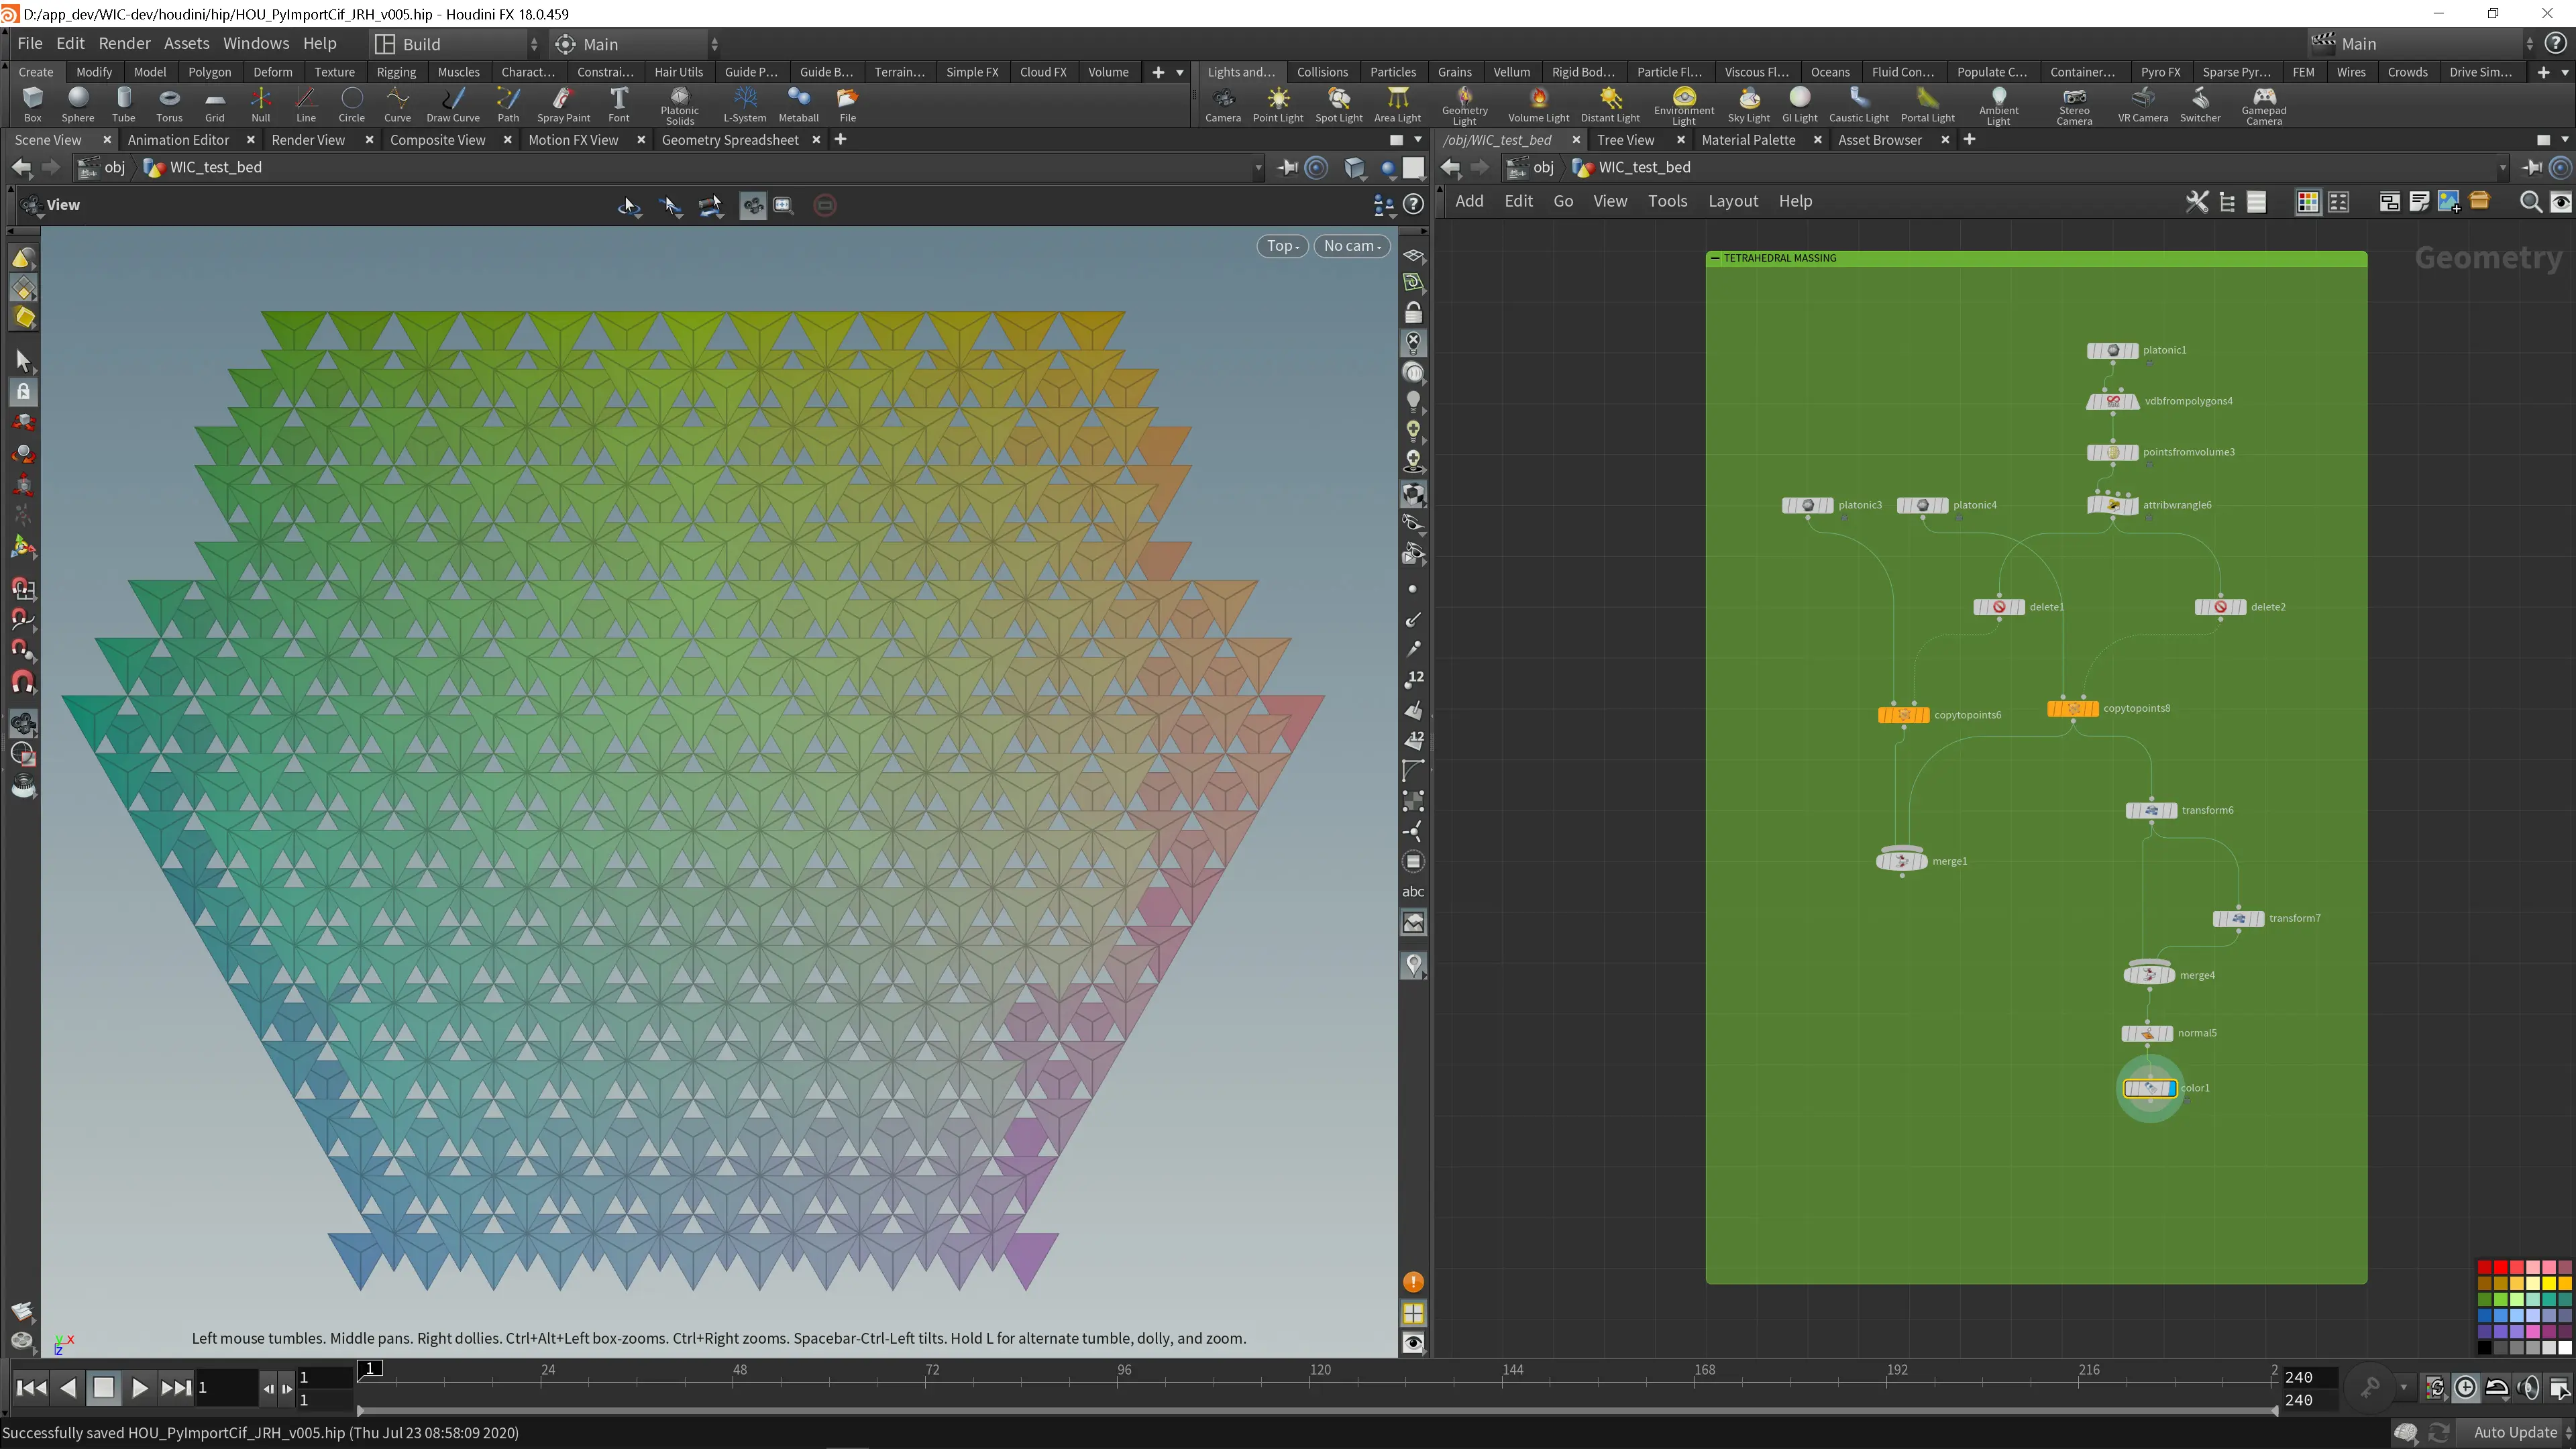
Task: Select the vdbfrompolygons4 node
Action: click(2112, 402)
